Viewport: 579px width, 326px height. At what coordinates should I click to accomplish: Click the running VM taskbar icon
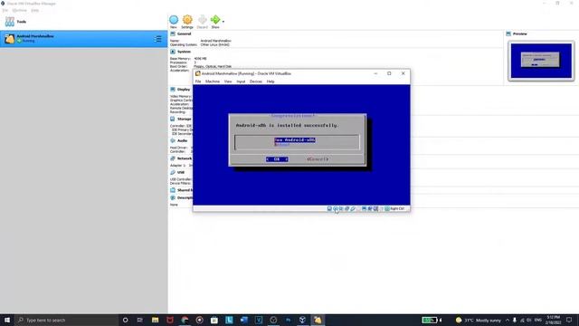[x=318, y=320]
